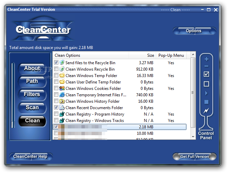Screen dimensions: 228x173
Task: Maximize the CleanCenter window
Action: point(209,10)
